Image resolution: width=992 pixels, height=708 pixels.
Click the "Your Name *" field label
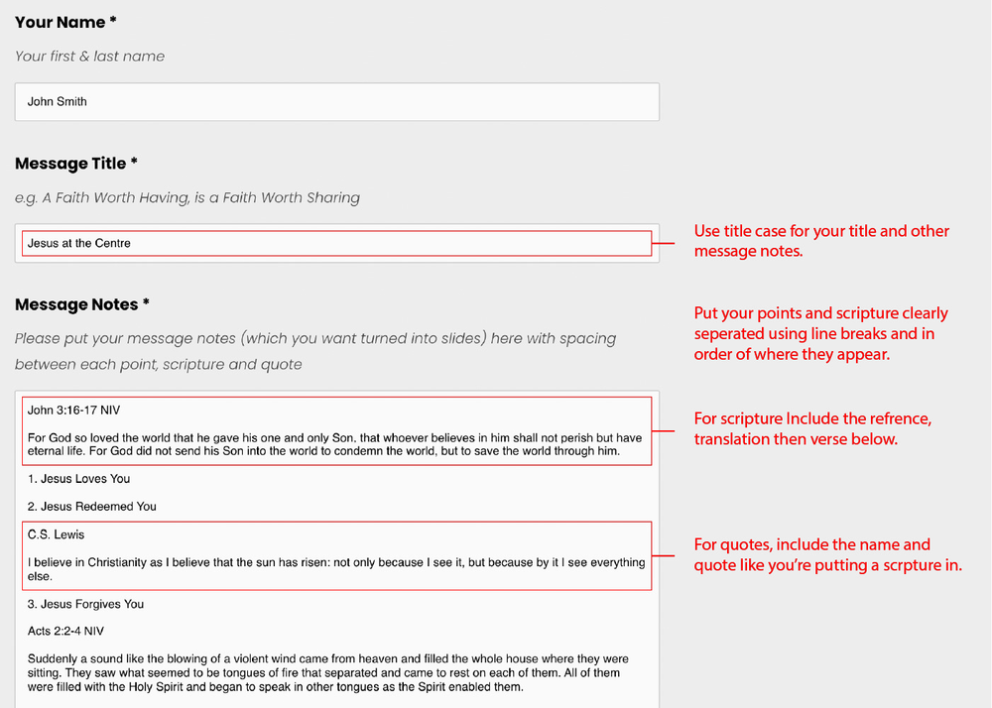point(65,22)
